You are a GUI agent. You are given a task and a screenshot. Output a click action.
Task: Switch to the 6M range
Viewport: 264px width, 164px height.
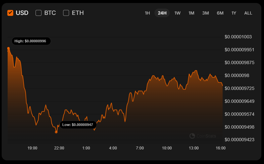pyautogui.click(x=220, y=13)
